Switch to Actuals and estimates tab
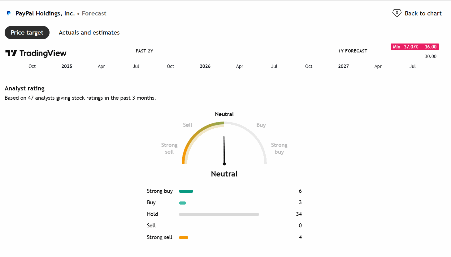The width and height of the screenshot is (451, 257). point(89,32)
